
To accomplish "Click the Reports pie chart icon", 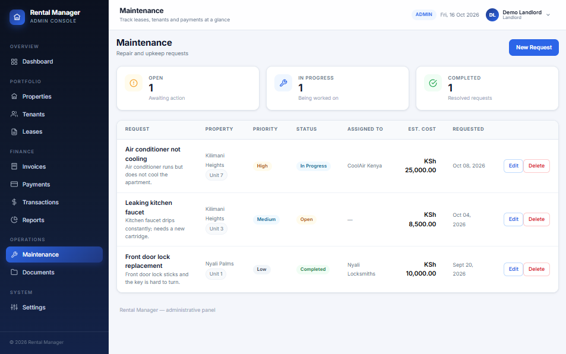I will (14, 220).
